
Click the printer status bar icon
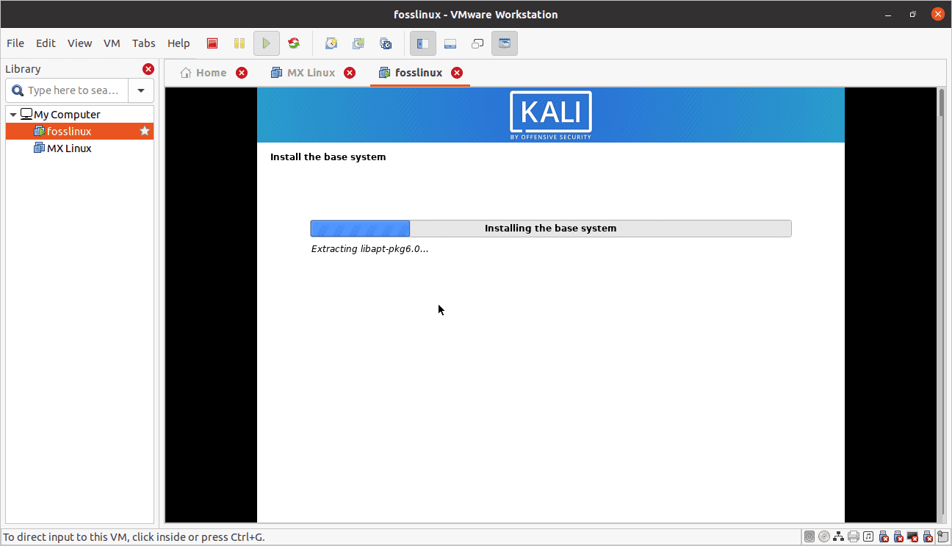click(x=854, y=536)
